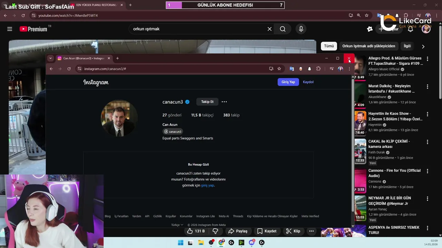Open options for CAKAL ile KLİP ÇEKİMİ video
The height and width of the screenshot is (248, 442).
coord(427,142)
